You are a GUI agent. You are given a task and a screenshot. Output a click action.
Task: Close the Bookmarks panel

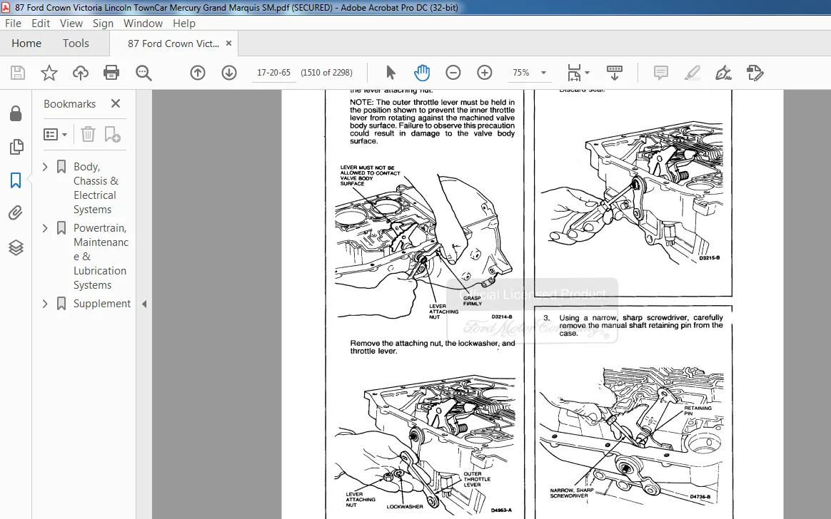pyautogui.click(x=116, y=103)
